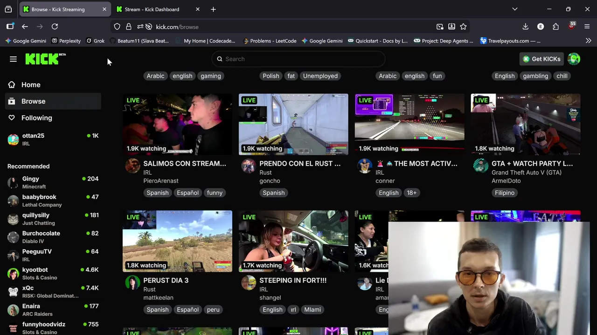Click goncho channel avatar
This screenshot has height=335, width=597.
tap(249, 166)
